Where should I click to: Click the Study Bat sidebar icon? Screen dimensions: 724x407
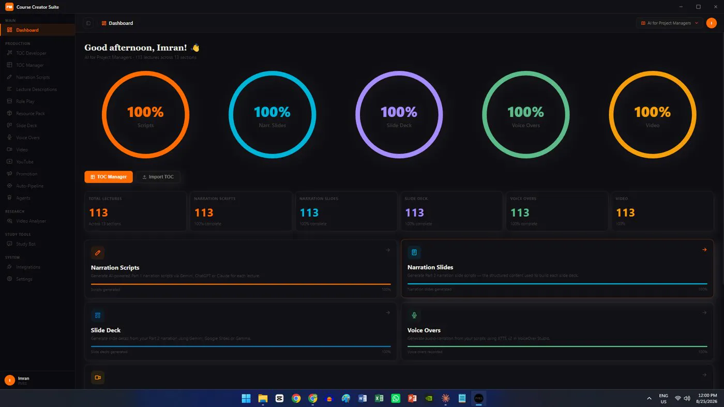pos(10,244)
